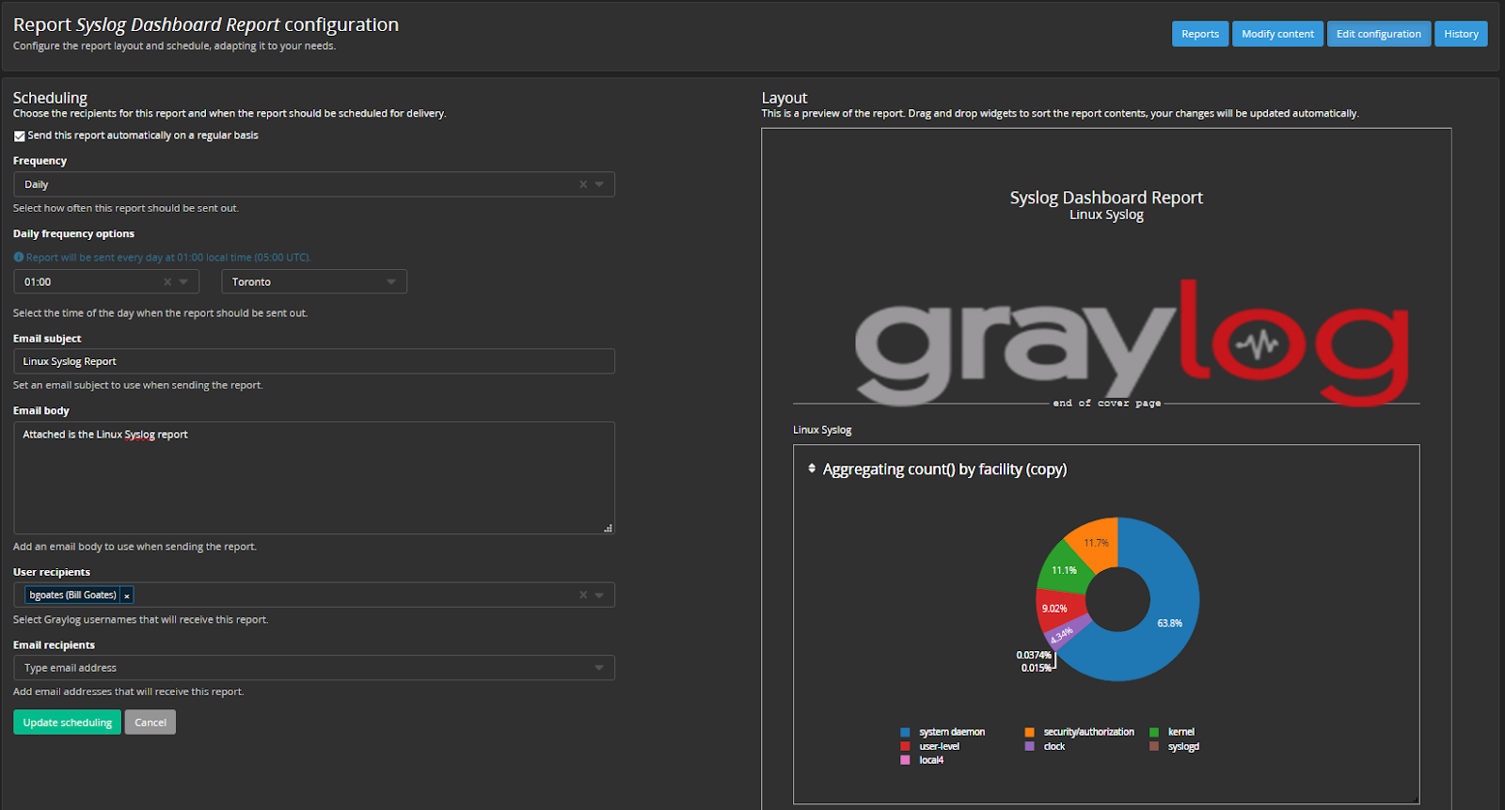Click the info icon beside schedule note

tap(19, 257)
